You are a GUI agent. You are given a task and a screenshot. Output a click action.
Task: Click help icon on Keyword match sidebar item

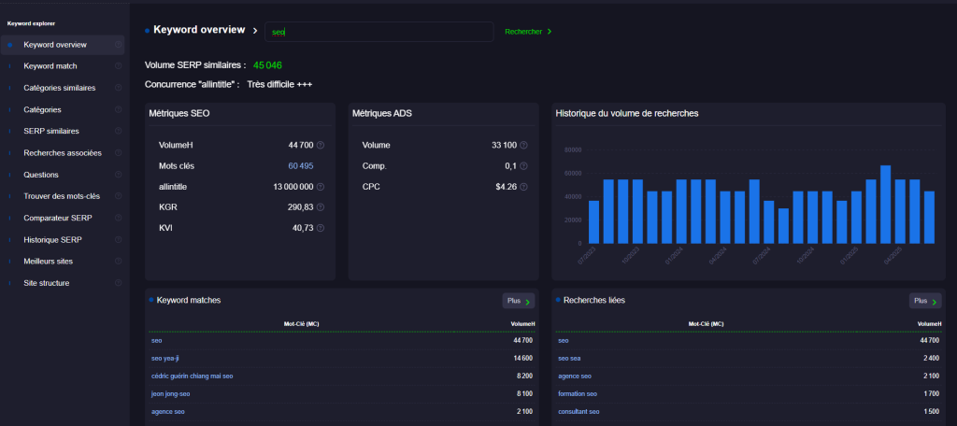pyautogui.click(x=118, y=66)
